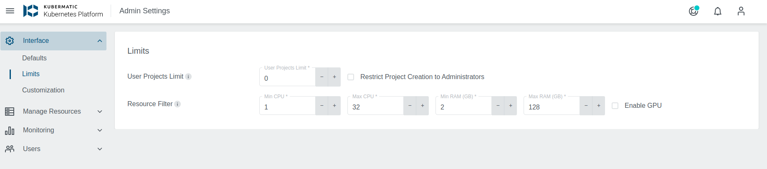
Task: Click info icon beside Resource Filter
Action: [x=177, y=104]
